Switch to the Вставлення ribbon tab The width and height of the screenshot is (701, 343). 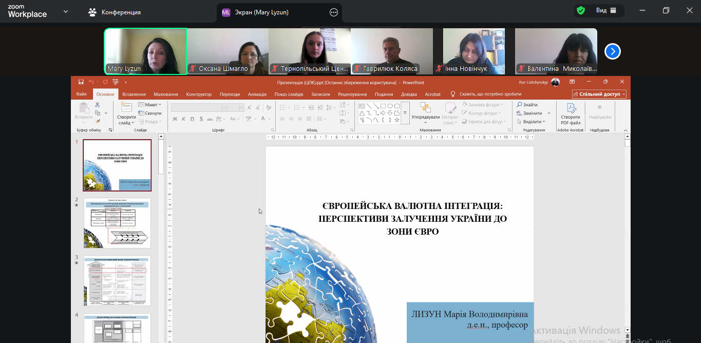(x=134, y=94)
